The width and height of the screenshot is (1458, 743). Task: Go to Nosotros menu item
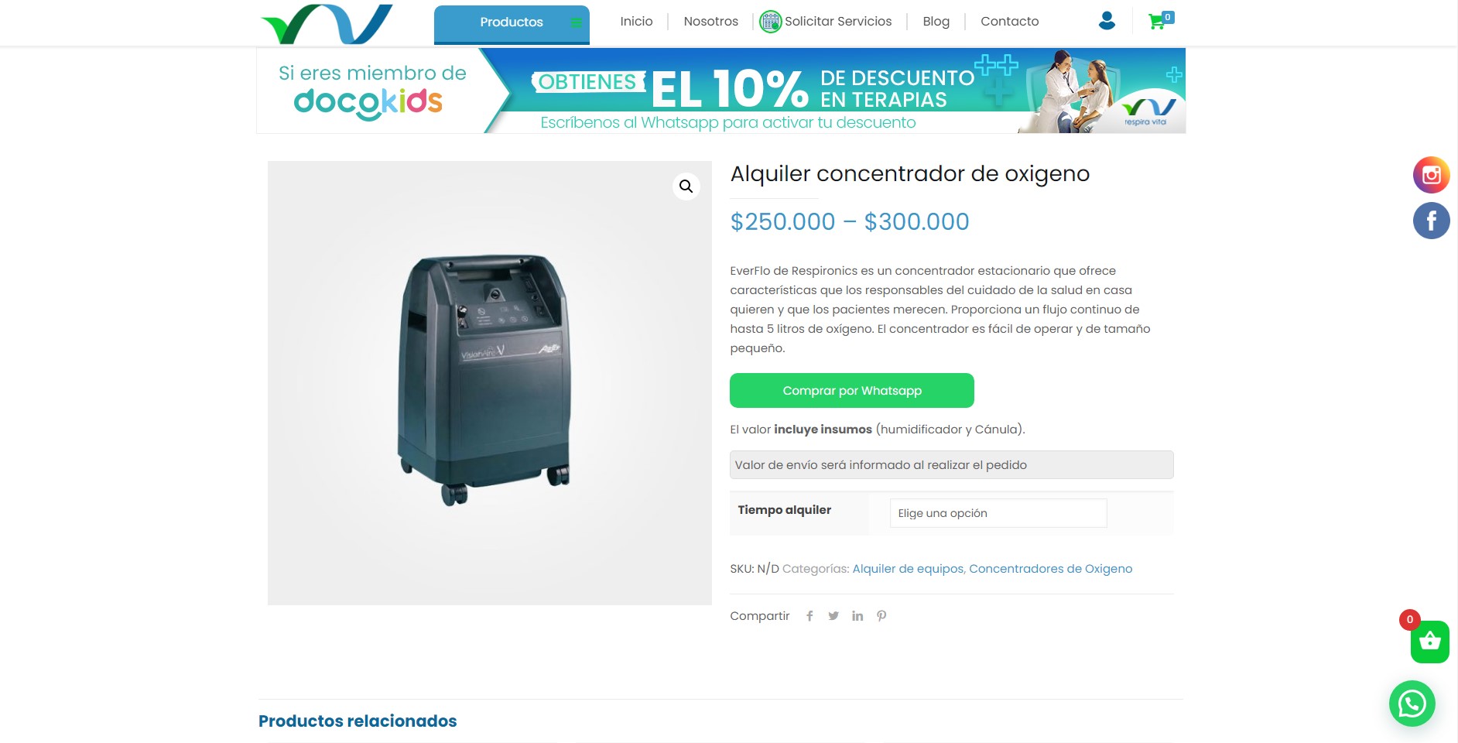[x=710, y=22]
